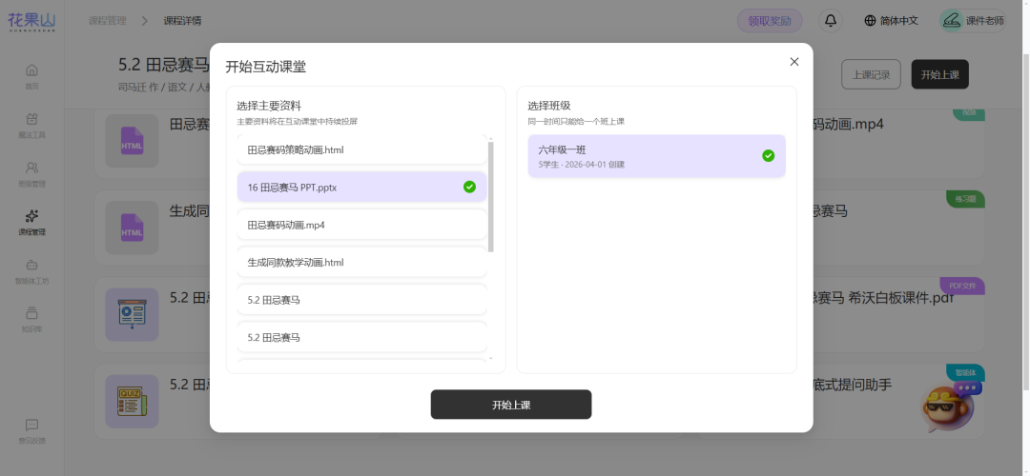
Task: Click the material list scrollbar
Action: [491, 195]
